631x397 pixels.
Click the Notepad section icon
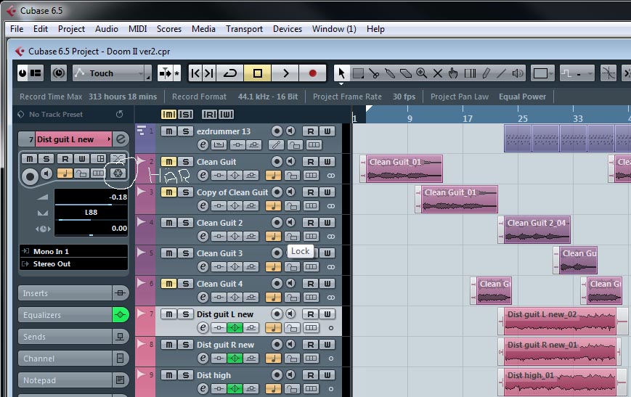tap(120, 380)
